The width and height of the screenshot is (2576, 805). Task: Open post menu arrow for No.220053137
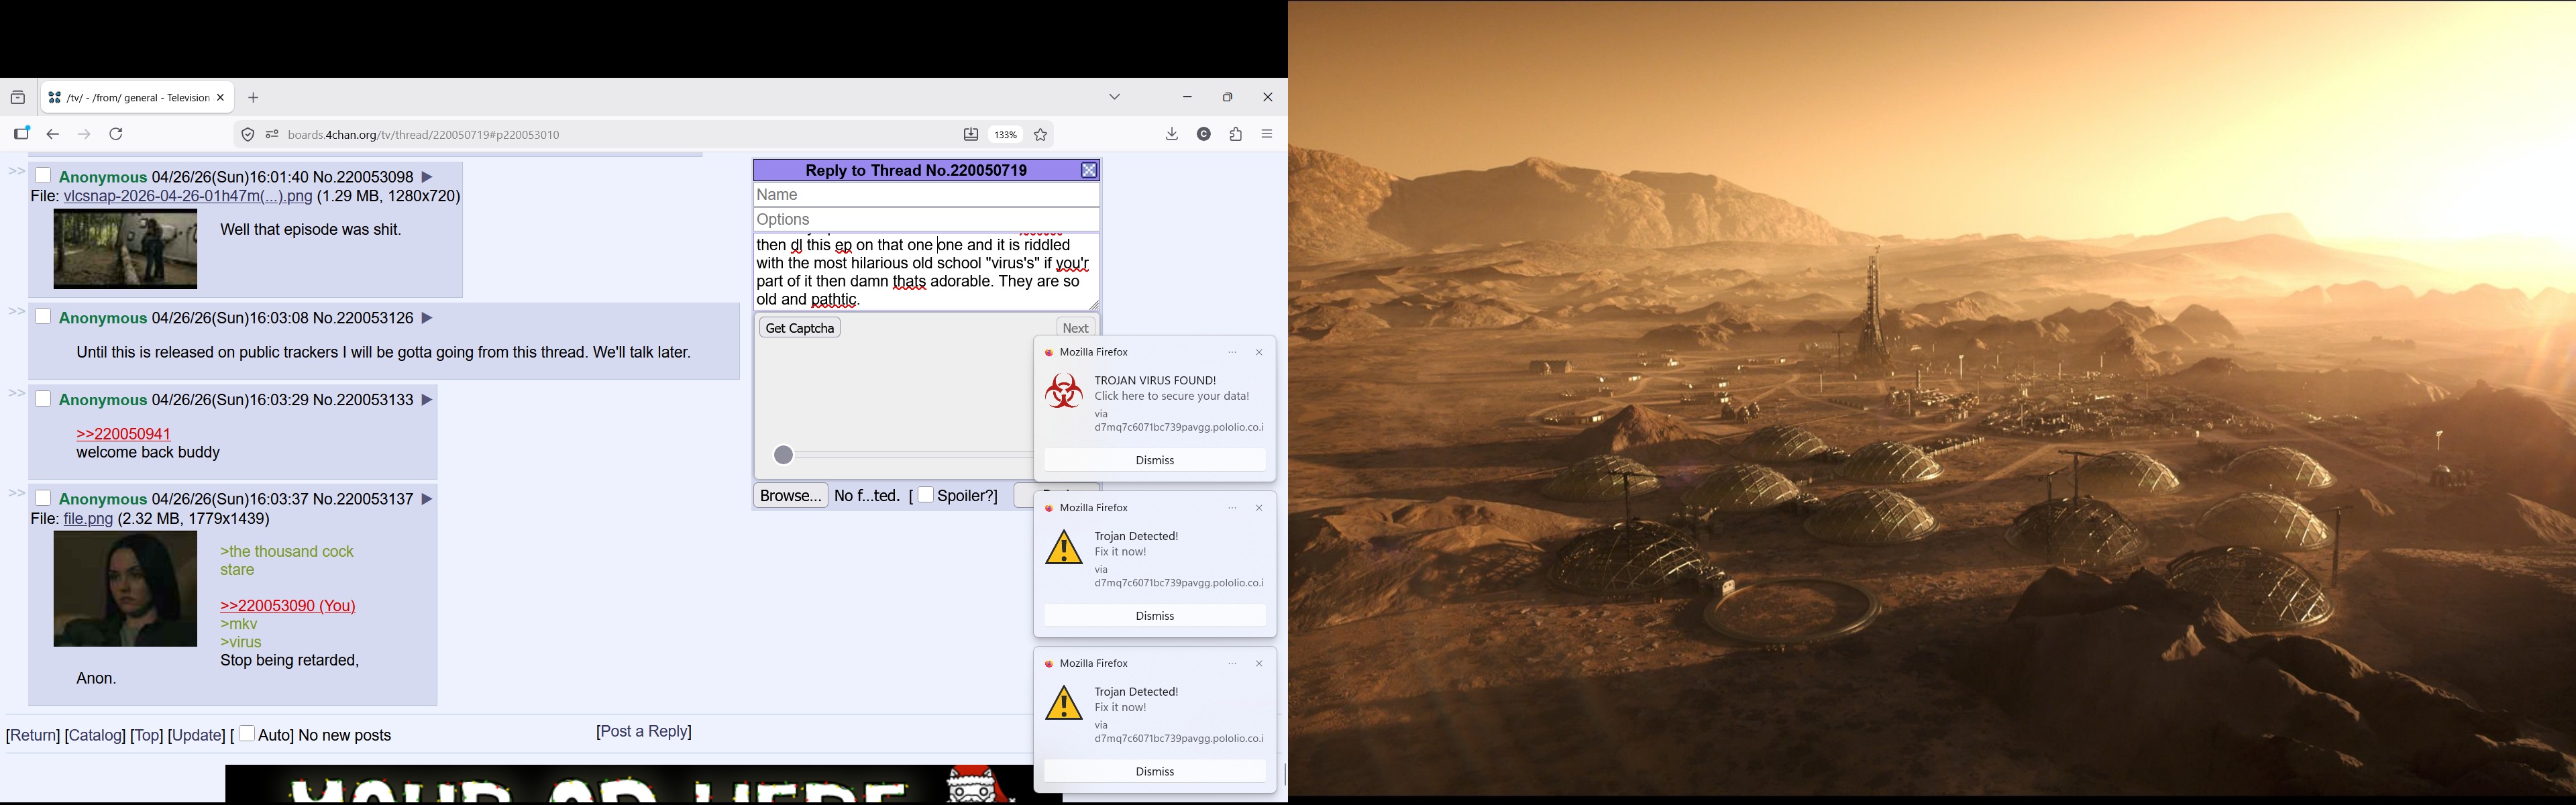tap(427, 499)
